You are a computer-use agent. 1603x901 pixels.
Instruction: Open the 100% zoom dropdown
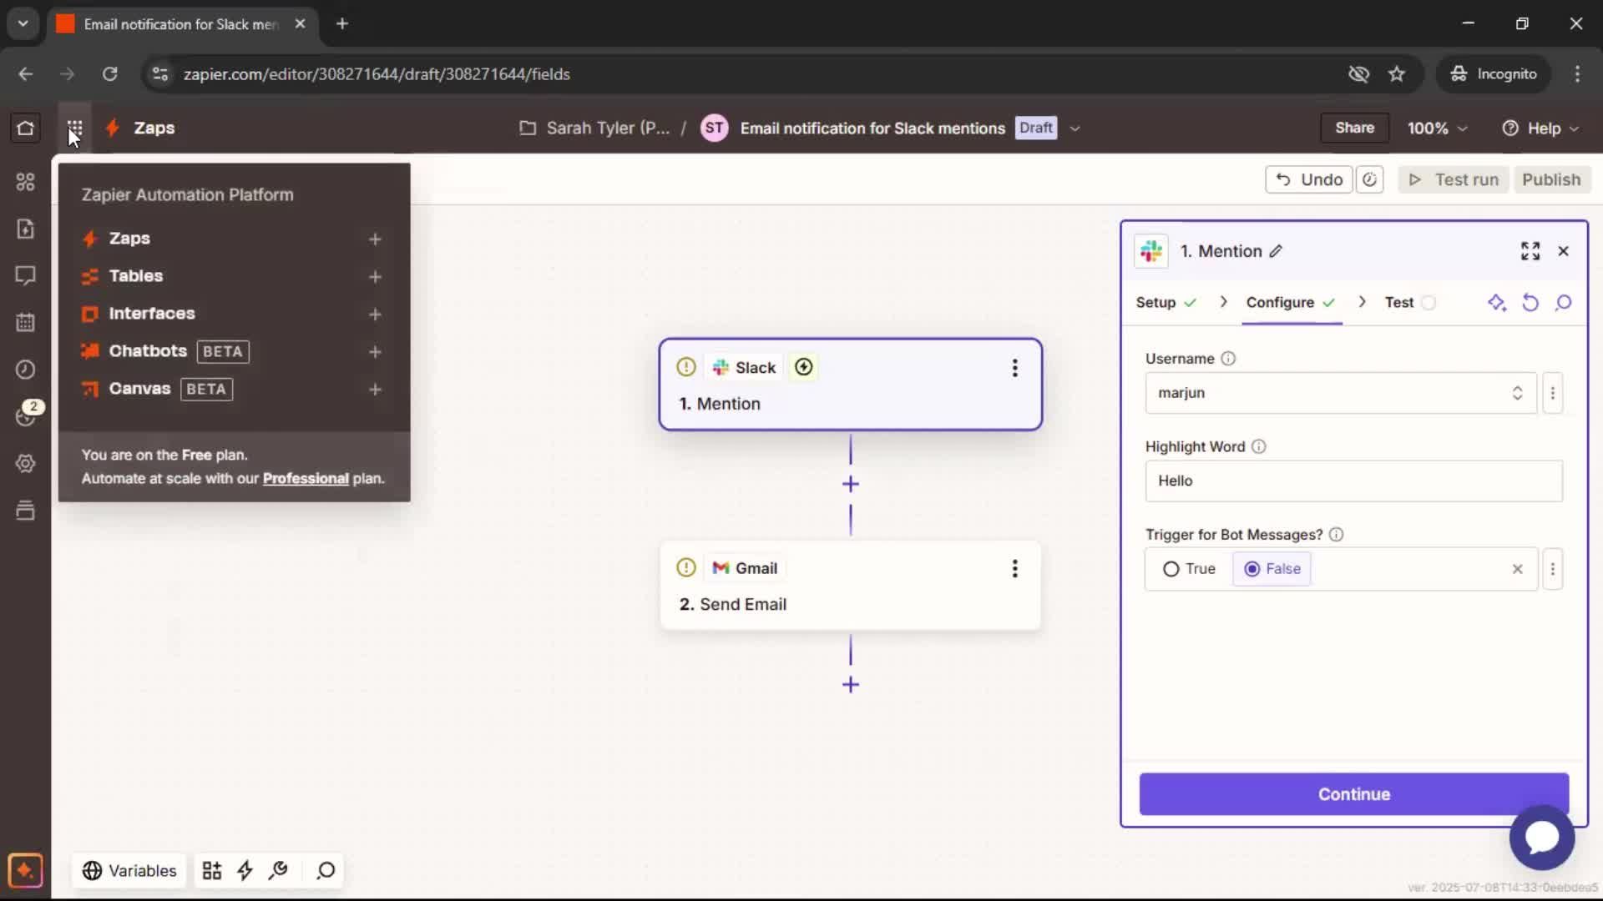(x=1437, y=128)
